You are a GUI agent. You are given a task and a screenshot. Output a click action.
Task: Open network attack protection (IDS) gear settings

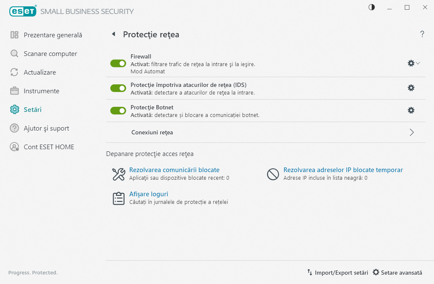pos(411,88)
